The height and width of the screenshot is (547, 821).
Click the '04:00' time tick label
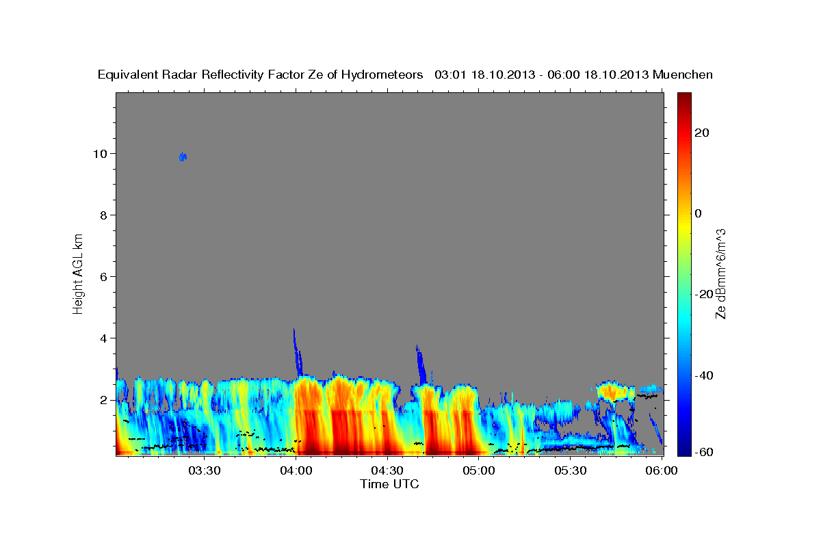296,470
